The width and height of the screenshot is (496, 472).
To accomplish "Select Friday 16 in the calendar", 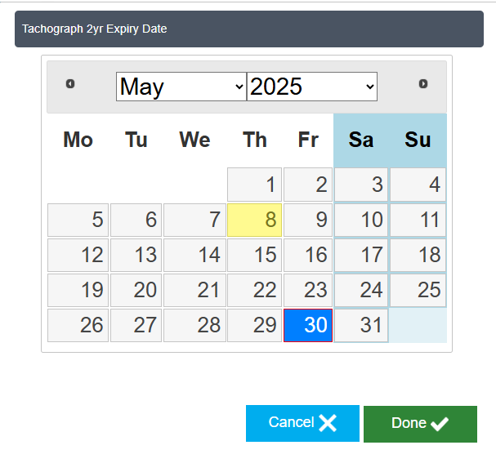I will pyautogui.click(x=308, y=255).
